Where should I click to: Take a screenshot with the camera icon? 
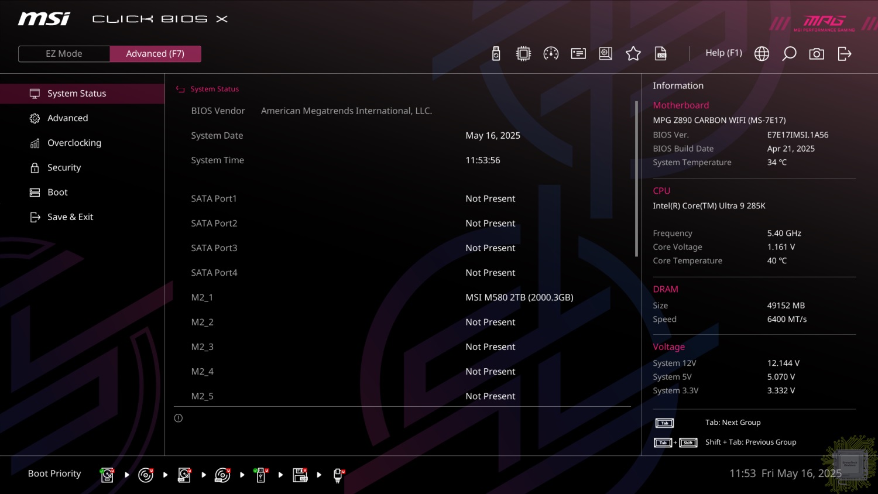point(817,54)
